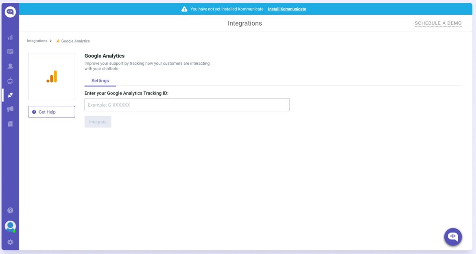476x254 pixels.
Task: Click the breadcrumb chevron separator
Action: pyautogui.click(x=51, y=41)
